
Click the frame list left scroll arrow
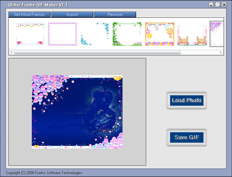point(12,52)
